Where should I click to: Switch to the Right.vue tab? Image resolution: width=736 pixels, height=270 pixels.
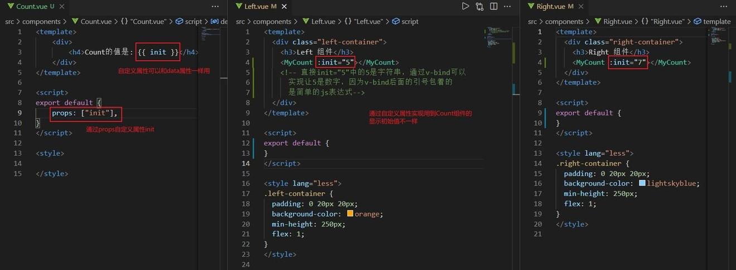click(550, 7)
